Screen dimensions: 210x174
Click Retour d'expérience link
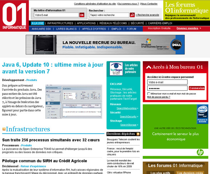[33, 166]
